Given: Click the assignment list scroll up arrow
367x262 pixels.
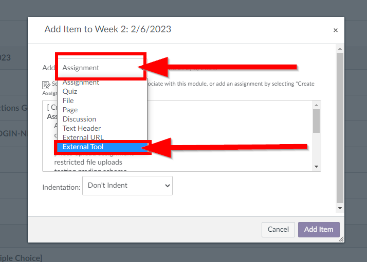Looking at the screenshot, I should point(316,105).
